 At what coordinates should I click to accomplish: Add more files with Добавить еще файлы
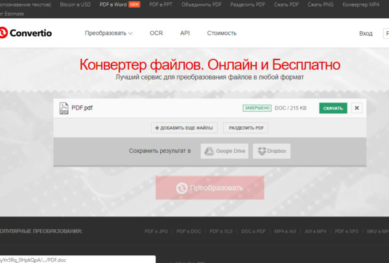point(184,128)
